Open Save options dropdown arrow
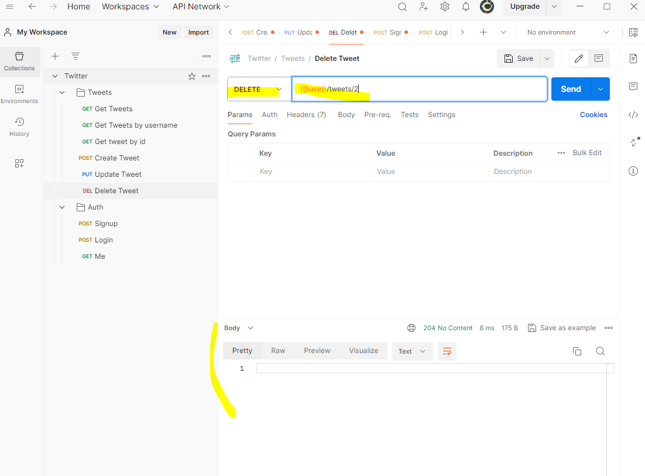This screenshot has width=645, height=476. tap(547, 59)
